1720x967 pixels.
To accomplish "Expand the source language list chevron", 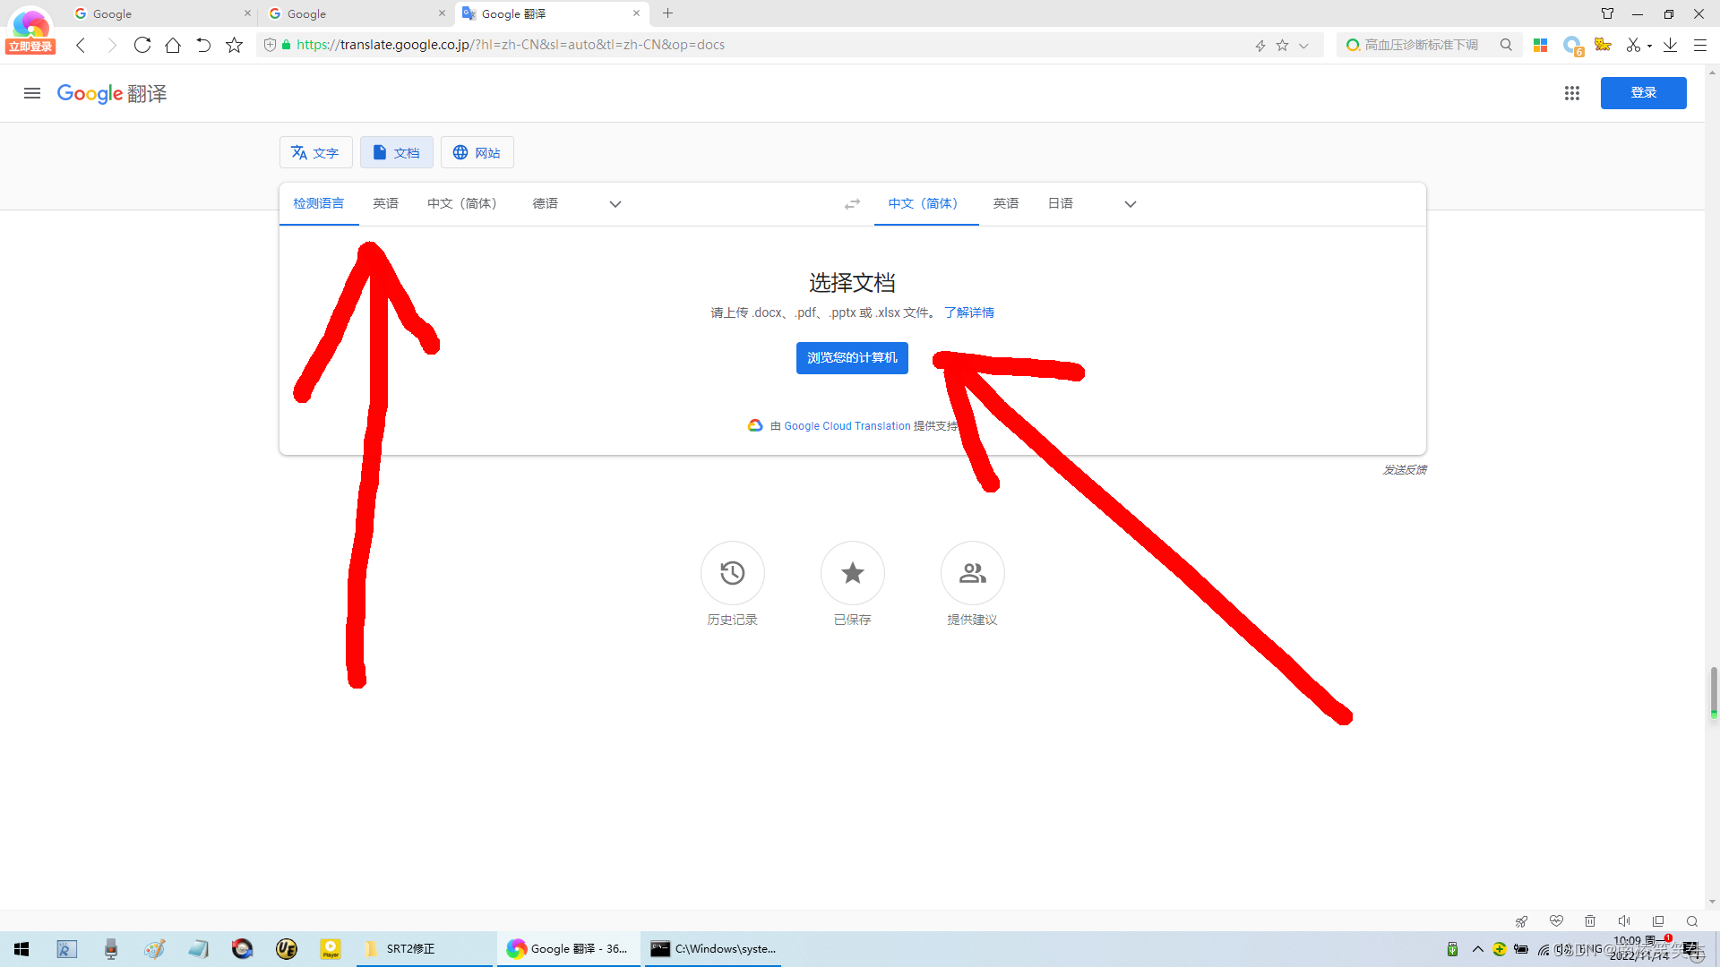I will click(615, 204).
